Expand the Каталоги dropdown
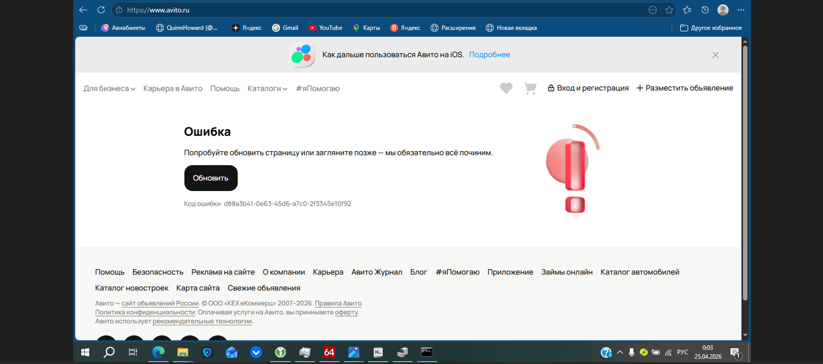This screenshot has width=823, height=364. pos(267,88)
